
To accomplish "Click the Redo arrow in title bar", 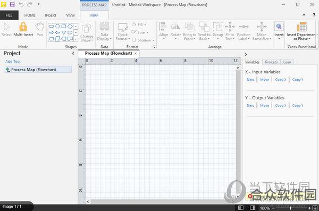I will click(x=30, y=4).
